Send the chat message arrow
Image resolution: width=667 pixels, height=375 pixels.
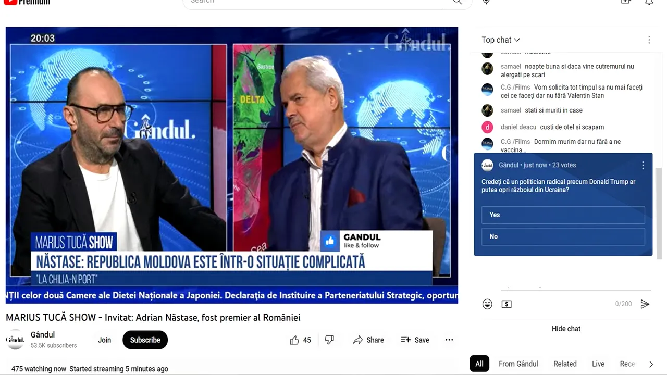point(645,304)
